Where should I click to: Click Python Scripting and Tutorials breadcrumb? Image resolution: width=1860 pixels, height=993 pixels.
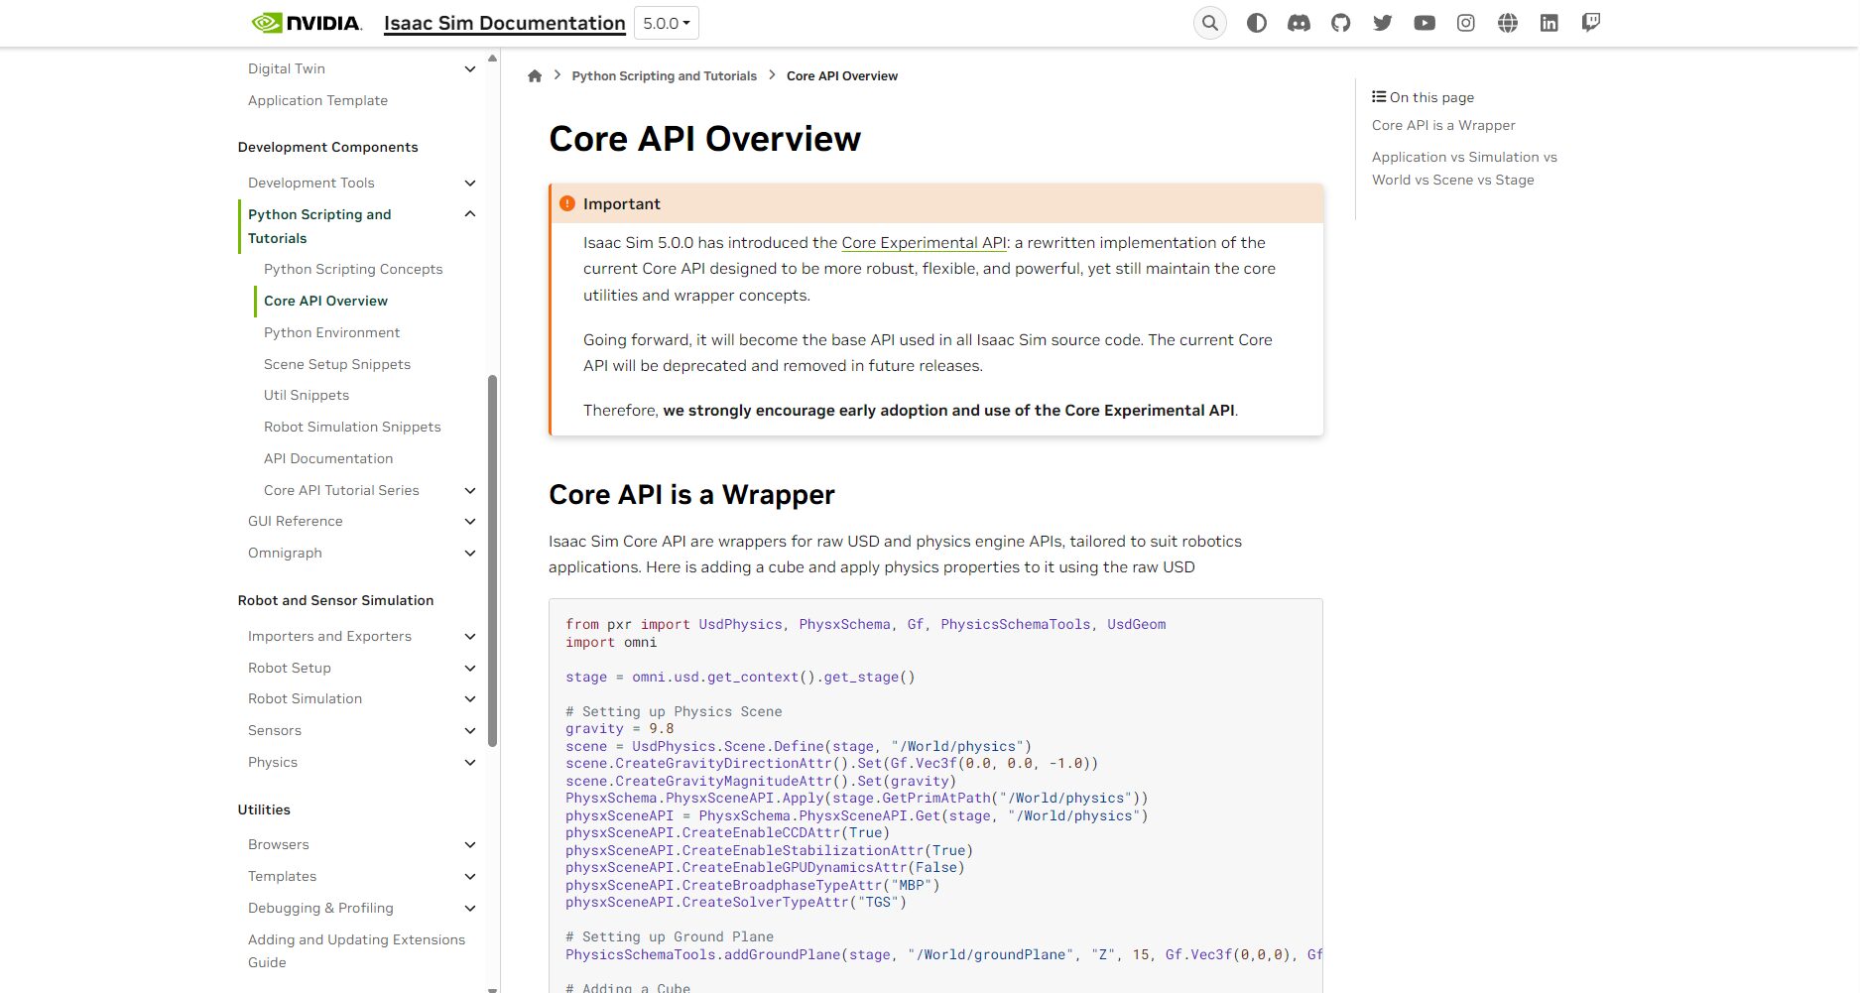pos(664,76)
